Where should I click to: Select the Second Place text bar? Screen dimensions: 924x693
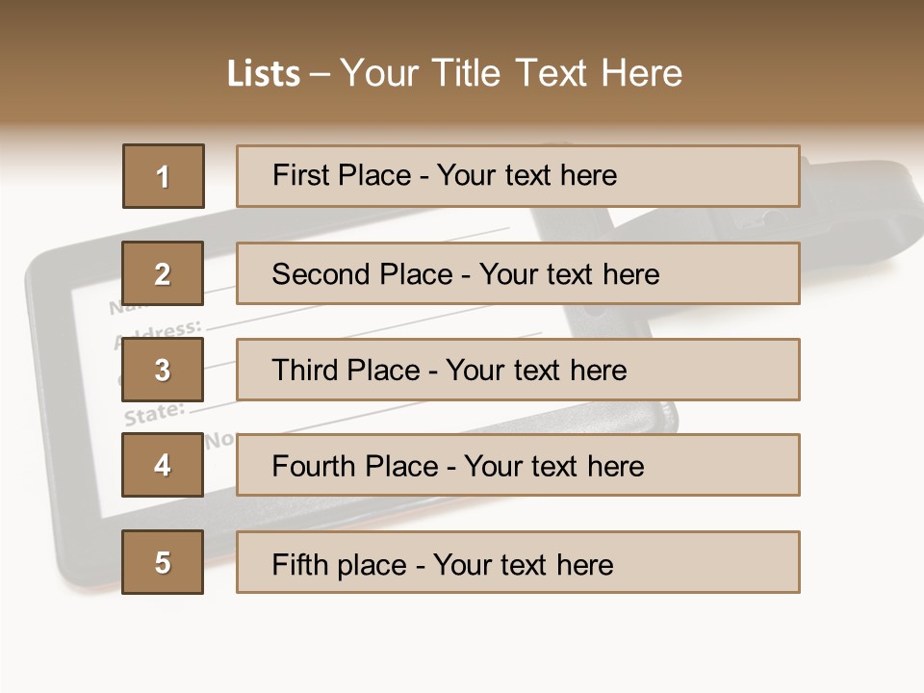[x=518, y=273]
